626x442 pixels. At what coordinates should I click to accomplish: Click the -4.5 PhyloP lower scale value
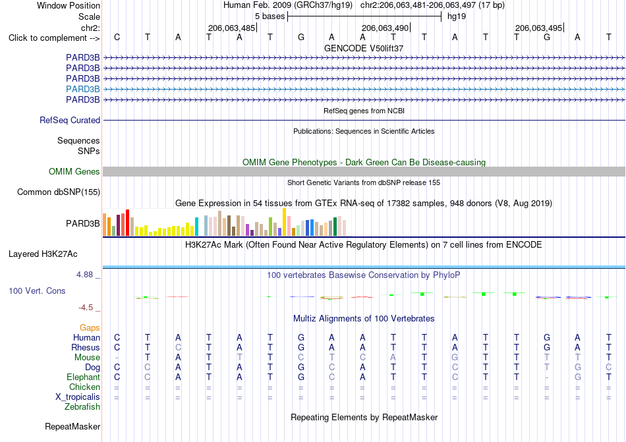86,308
